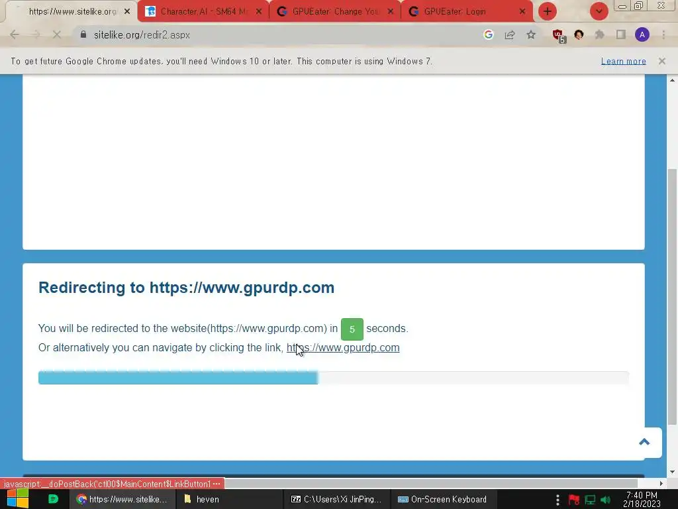Click the browser back arrow
The width and height of the screenshot is (678, 509).
click(15, 34)
